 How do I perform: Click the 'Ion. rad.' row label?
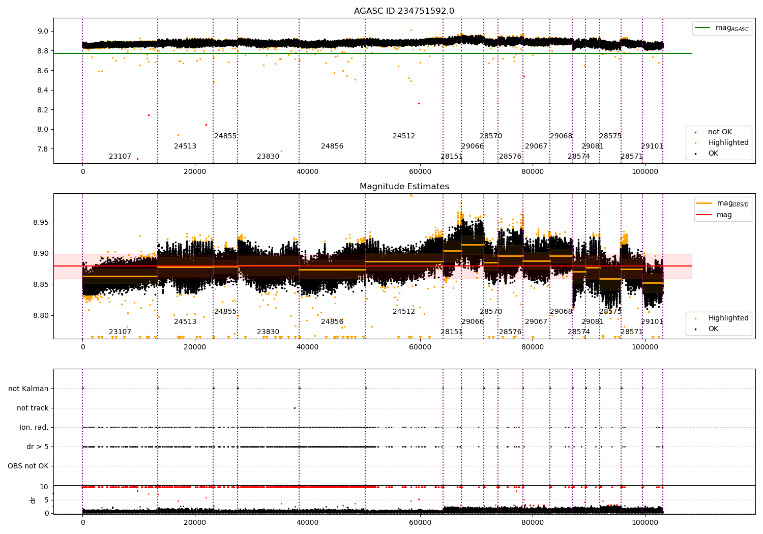pos(34,427)
